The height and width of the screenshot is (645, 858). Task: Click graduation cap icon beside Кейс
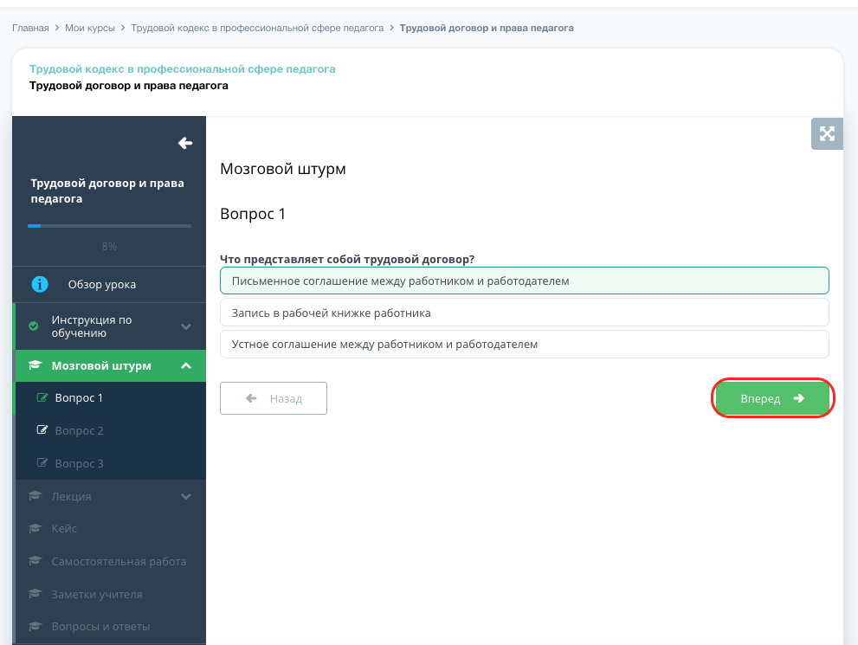(35, 528)
